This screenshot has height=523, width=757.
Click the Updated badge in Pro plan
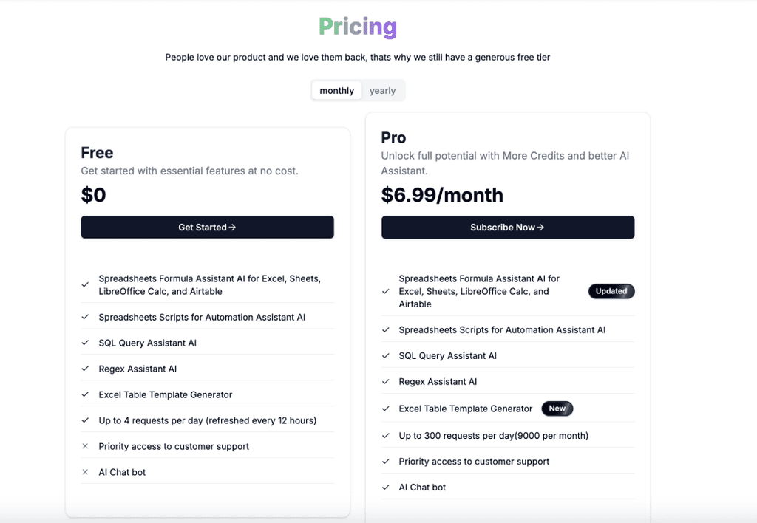(x=611, y=291)
